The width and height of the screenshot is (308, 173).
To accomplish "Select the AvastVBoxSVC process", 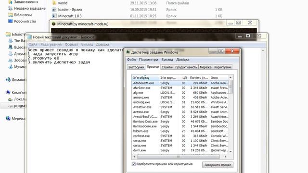I will click(x=180, y=117).
